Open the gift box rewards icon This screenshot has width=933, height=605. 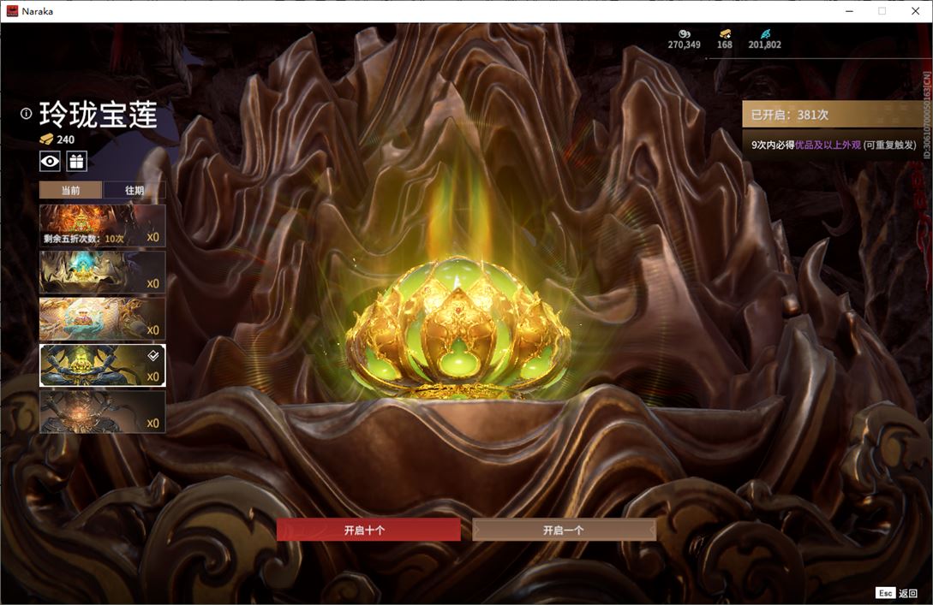point(77,161)
